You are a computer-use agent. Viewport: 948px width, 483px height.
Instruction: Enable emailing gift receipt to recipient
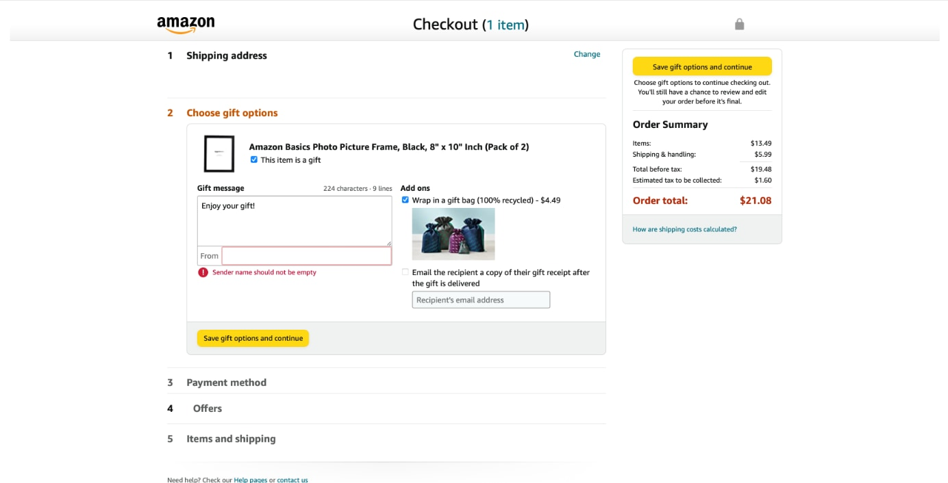point(406,272)
